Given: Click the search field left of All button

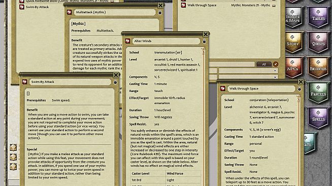Looking at the screenshot, I should click(232, 64).
